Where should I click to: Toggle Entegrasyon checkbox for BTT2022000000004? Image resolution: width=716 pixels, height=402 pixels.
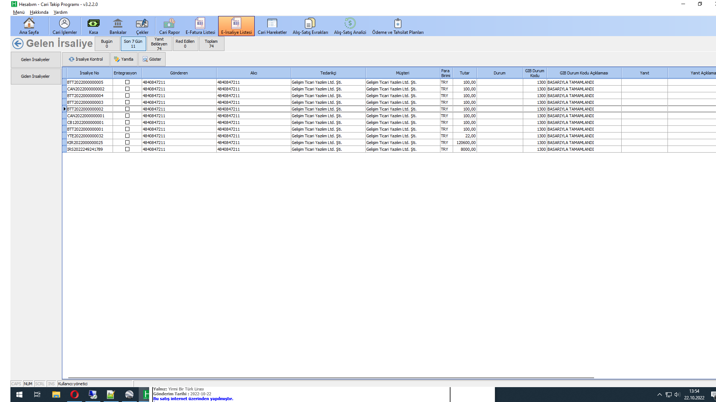coord(127,96)
